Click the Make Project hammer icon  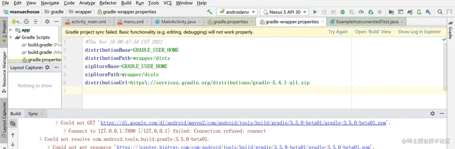209,12
